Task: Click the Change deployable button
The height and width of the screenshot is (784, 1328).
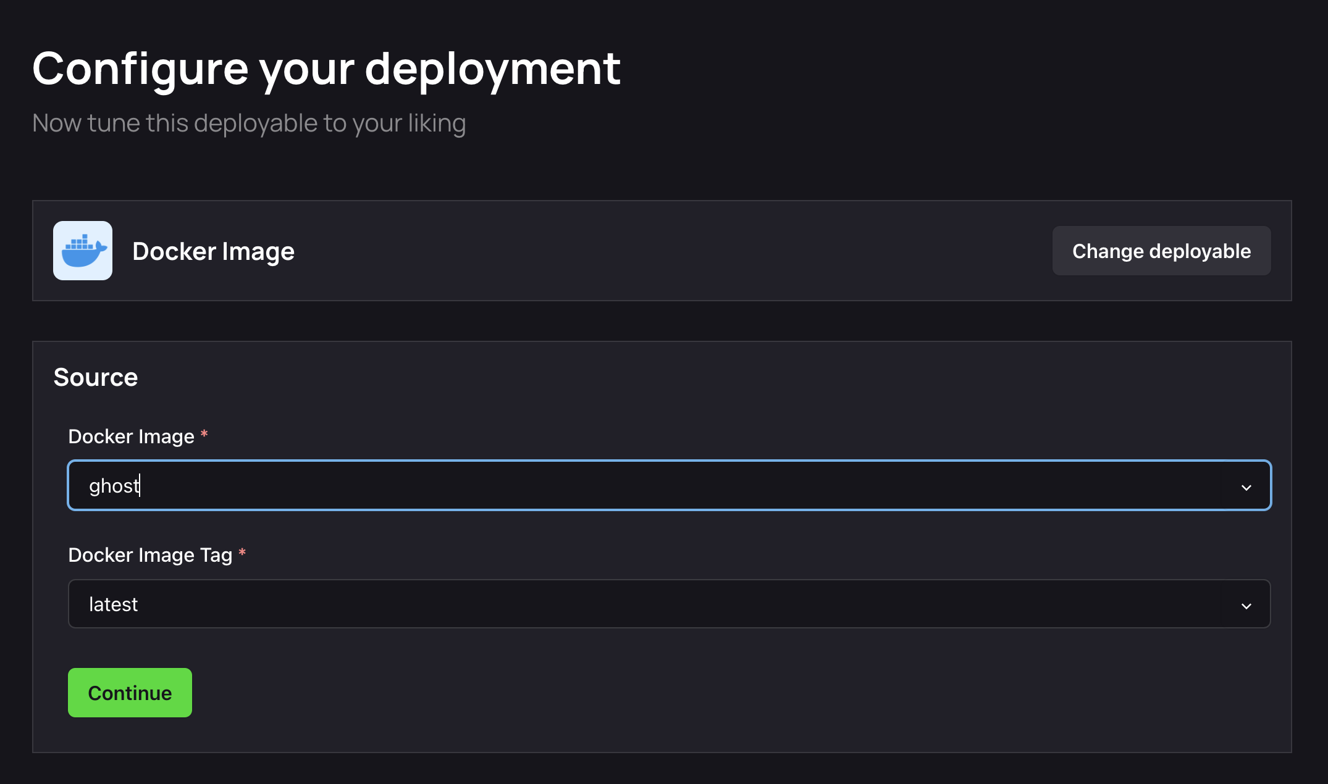Action: pyautogui.click(x=1161, y=251)
